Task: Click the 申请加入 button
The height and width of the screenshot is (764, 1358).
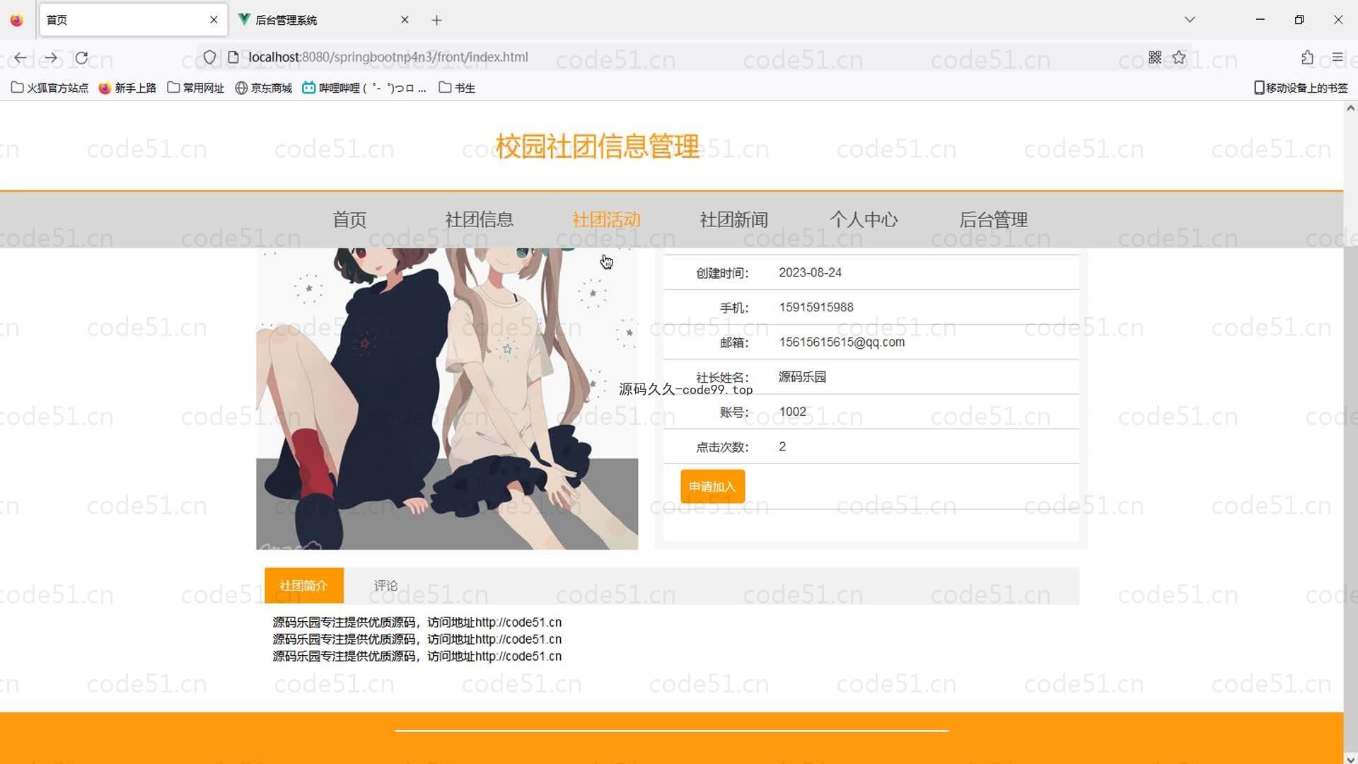Action: [712, 487]
